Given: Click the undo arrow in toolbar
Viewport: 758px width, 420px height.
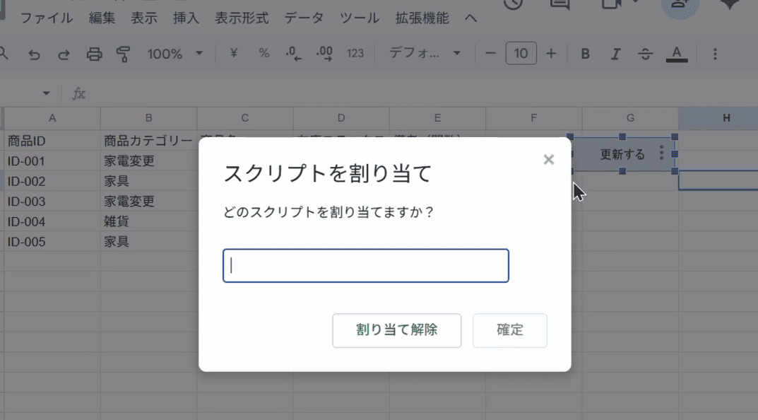Looking at the screenshot, I should point(34,54).
